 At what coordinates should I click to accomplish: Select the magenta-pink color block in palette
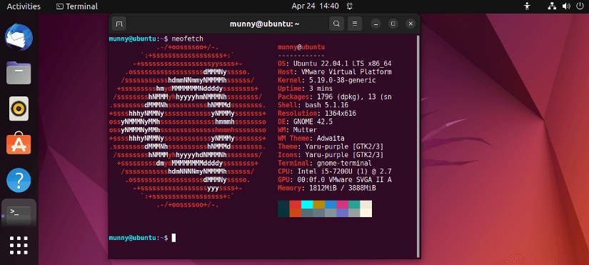coord(343,204)
